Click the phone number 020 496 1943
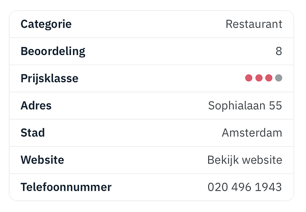306x212 pixels. pos(244,187)
